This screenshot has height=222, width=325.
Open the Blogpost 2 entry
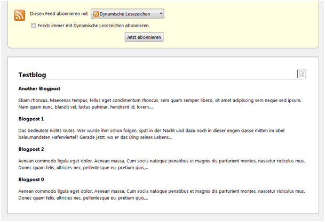click(x=31, y=149)
